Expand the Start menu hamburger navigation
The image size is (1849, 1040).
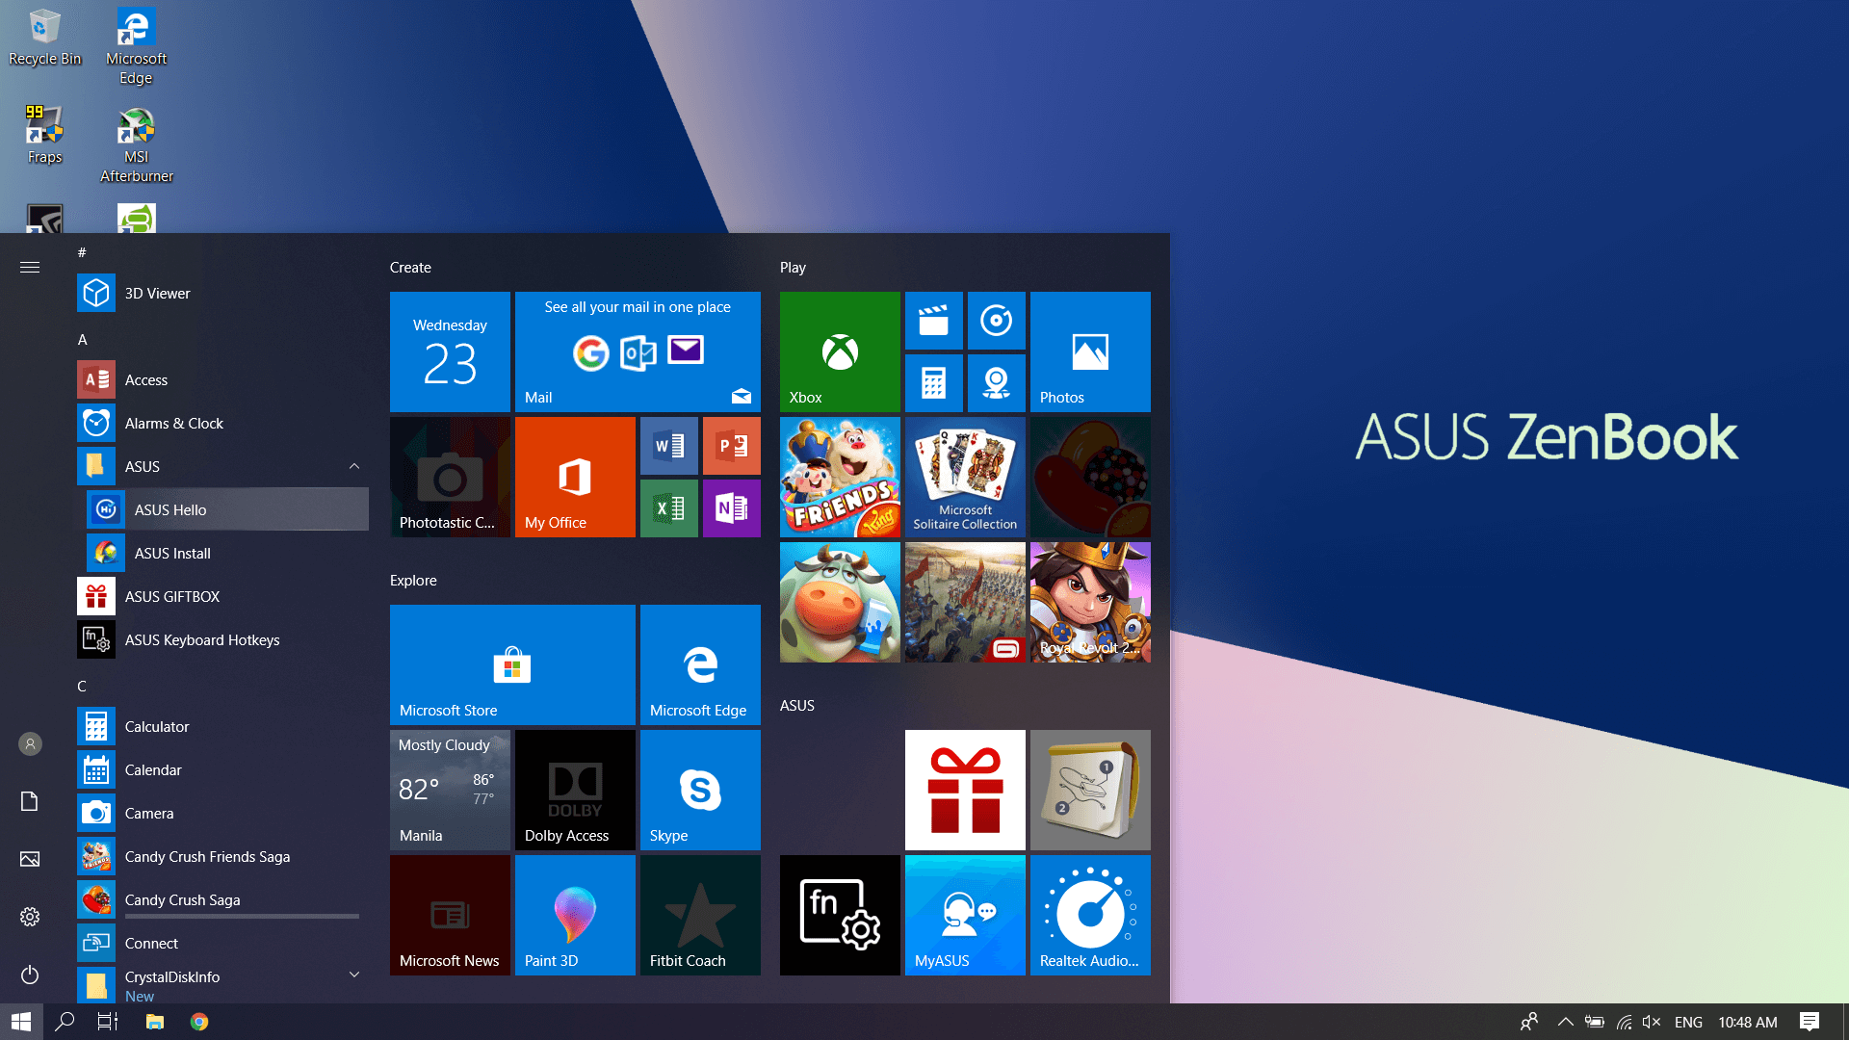30,268
